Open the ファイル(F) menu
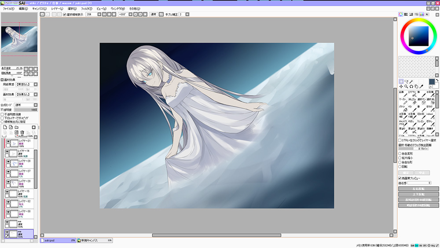This screenshot has width=440, height=248. 8,9
